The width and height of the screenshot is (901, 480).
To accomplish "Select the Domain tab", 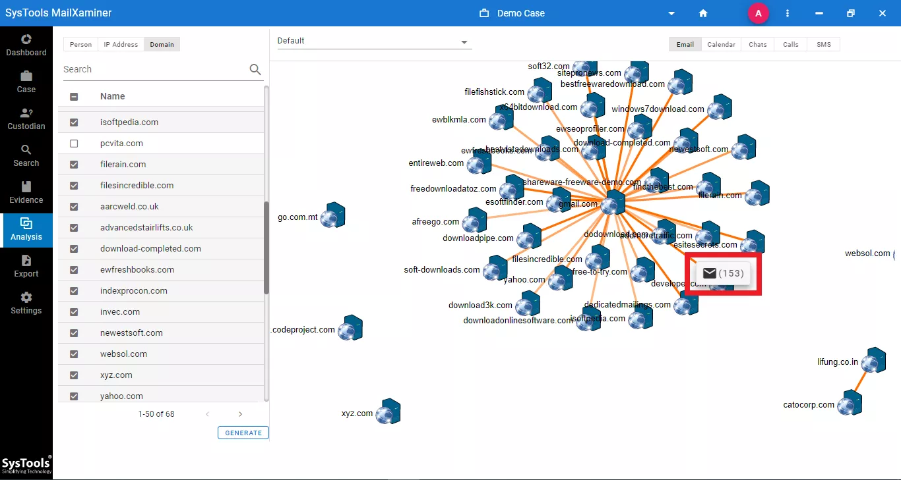I will point(162,45).
